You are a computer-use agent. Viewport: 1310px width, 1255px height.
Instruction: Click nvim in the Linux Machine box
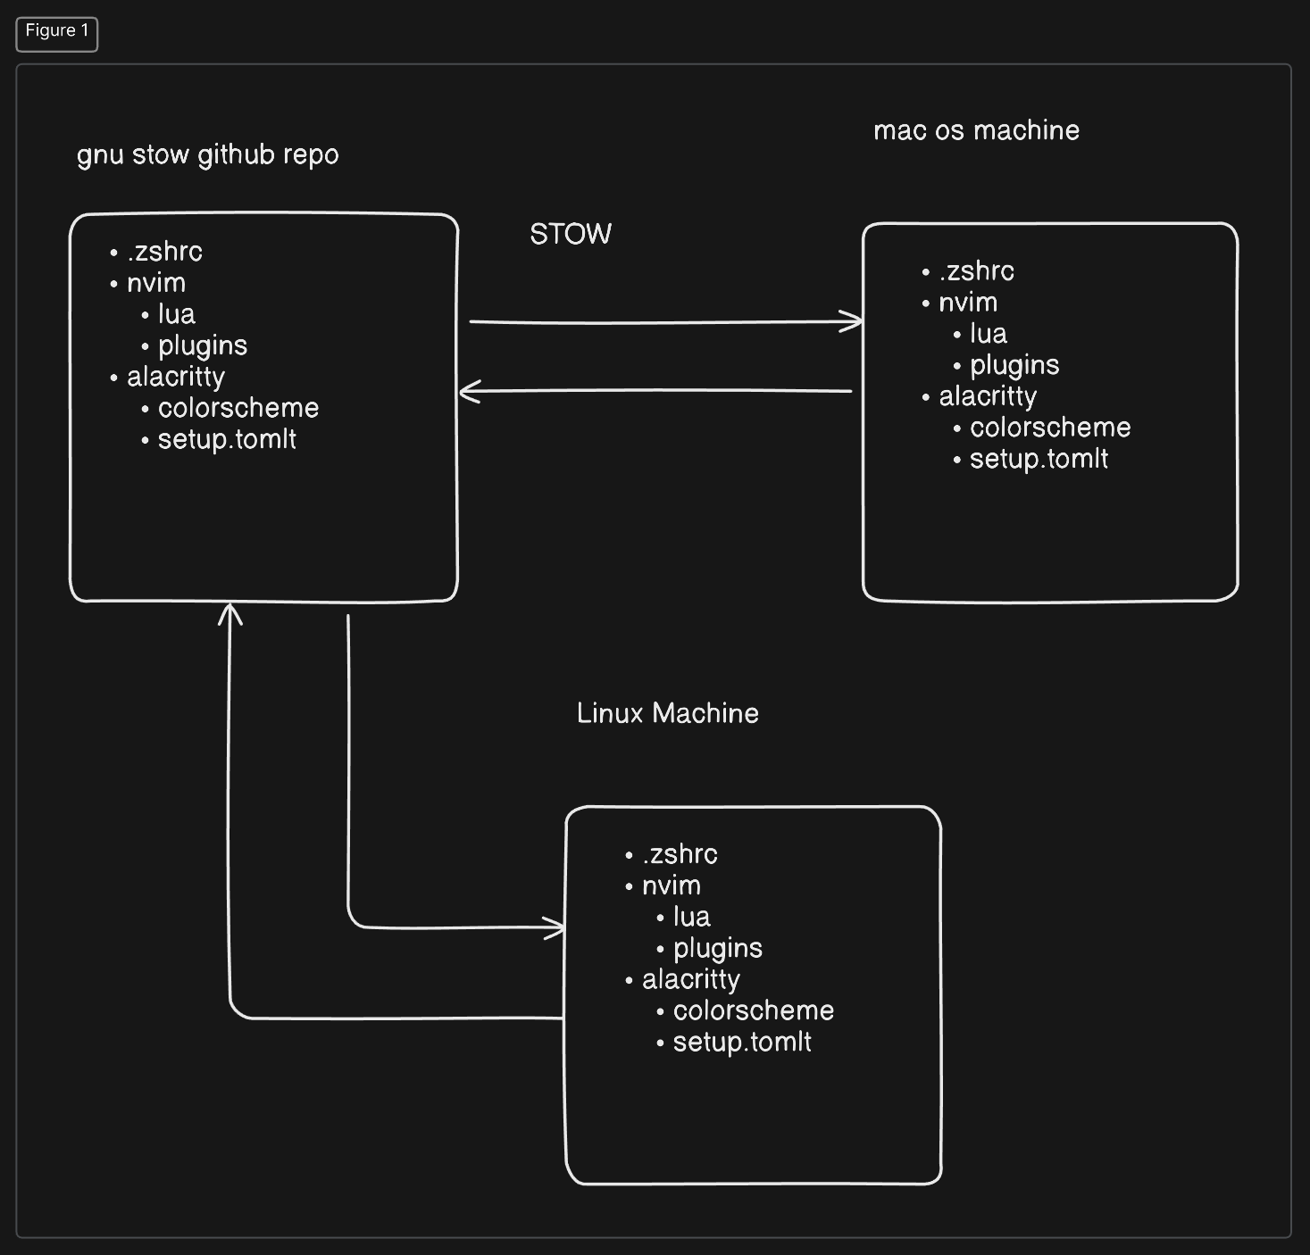click(x=672, y=885)
